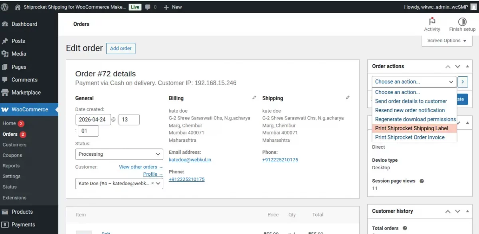Open the order Status dropdown
The height and width of the screenshot is (234, 479).
click(x=119, y=154)
